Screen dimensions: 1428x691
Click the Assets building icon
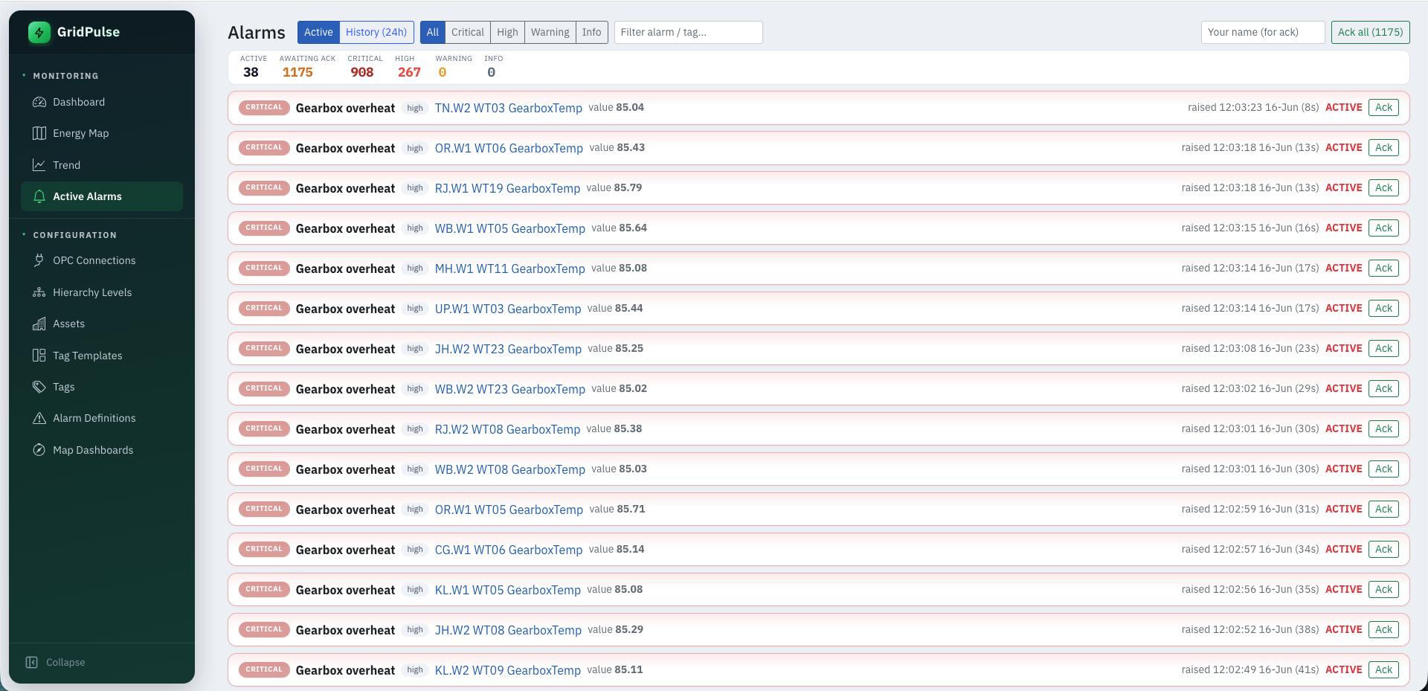point(39,324)
